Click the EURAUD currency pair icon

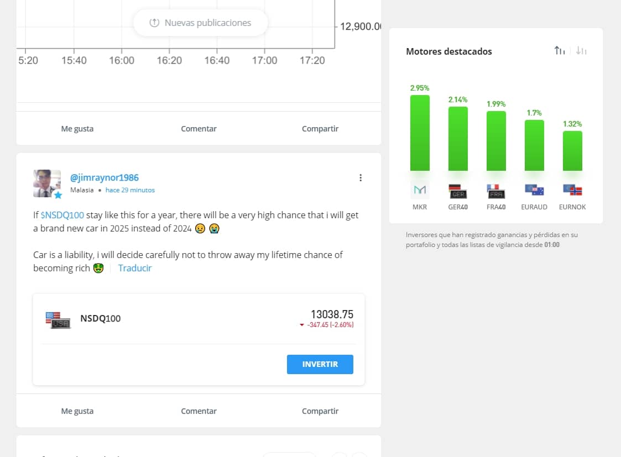(534, 191)
